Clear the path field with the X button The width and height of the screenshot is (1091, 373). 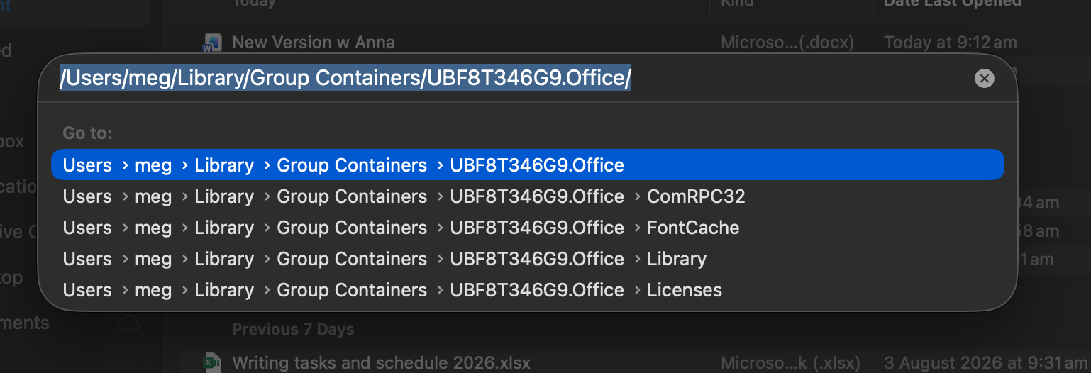pos(984,79)
